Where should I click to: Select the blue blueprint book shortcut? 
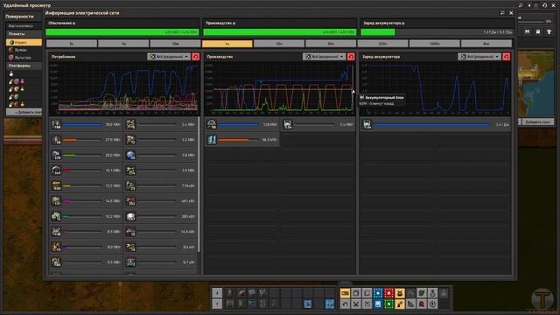pyautogui.click(x=378, y=304)
